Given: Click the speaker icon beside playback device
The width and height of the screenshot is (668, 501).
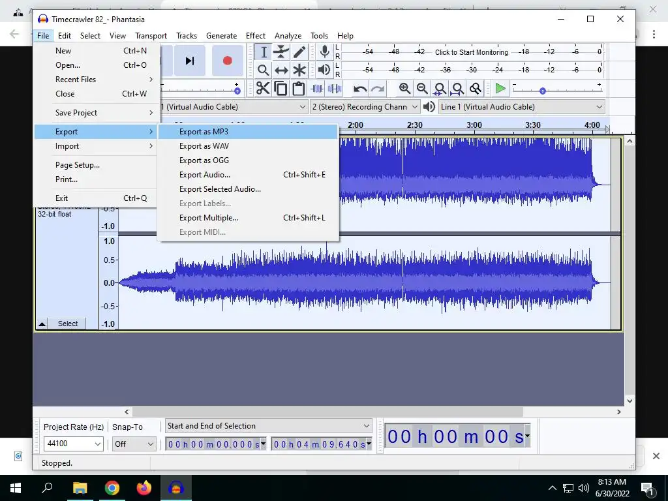Looking at the screenshot, I should click(429, 107).
